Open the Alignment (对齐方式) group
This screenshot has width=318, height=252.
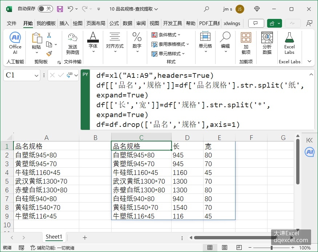click(115, 42)
